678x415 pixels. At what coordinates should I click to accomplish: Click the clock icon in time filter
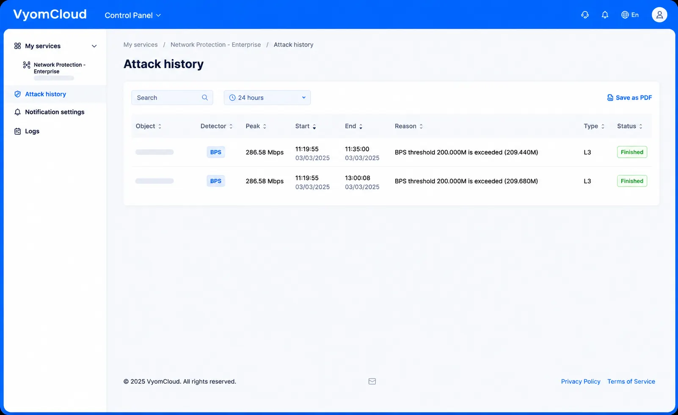click(x=232, y=98)
